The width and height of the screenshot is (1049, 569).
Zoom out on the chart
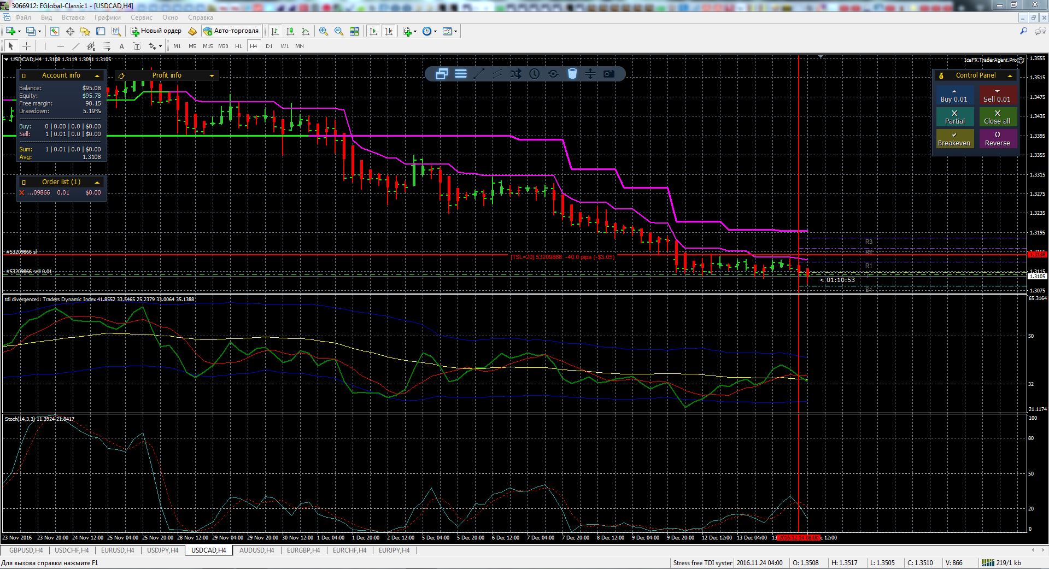click(339, 31)
